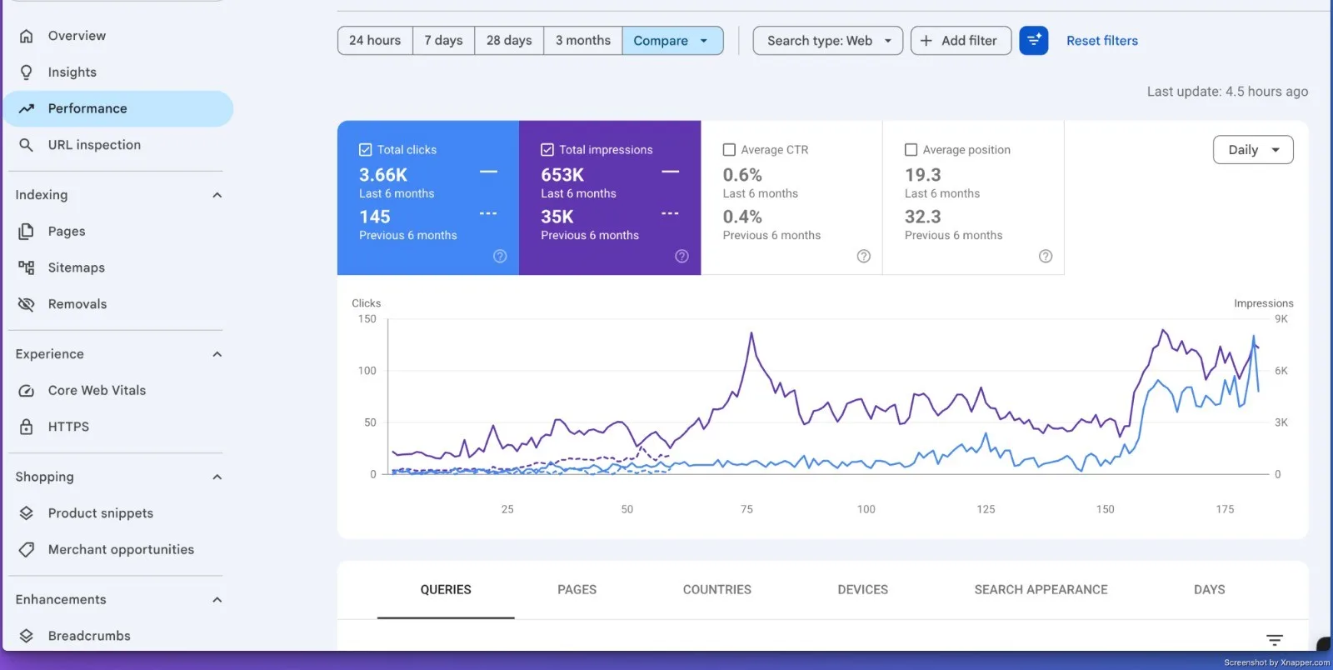
Task: Click the Insights lightbulb icon
Action: [x=27, y=72]
